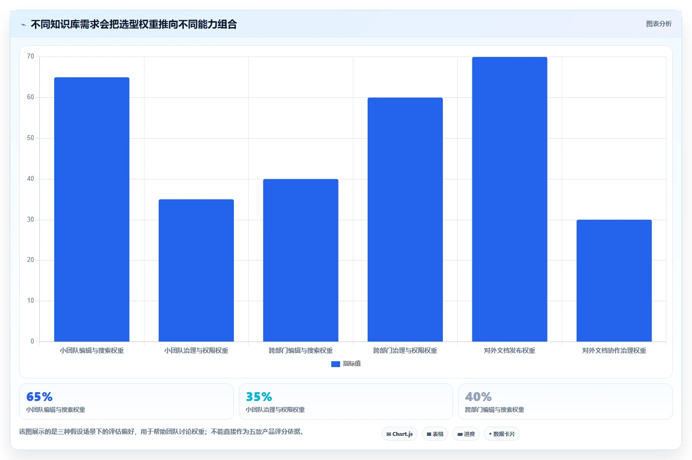This screenshot has width=692, height=460.
Task: Select the 跨部门治理与权限权重 bar
Action: [405, 220]
